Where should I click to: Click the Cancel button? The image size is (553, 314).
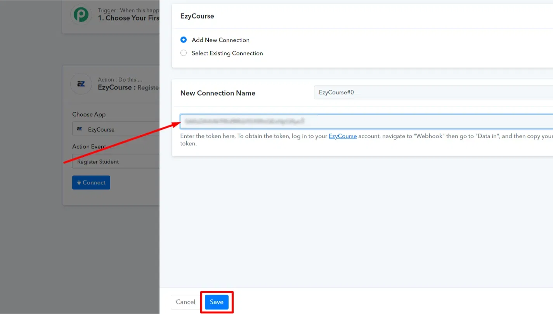pos(185,302)
